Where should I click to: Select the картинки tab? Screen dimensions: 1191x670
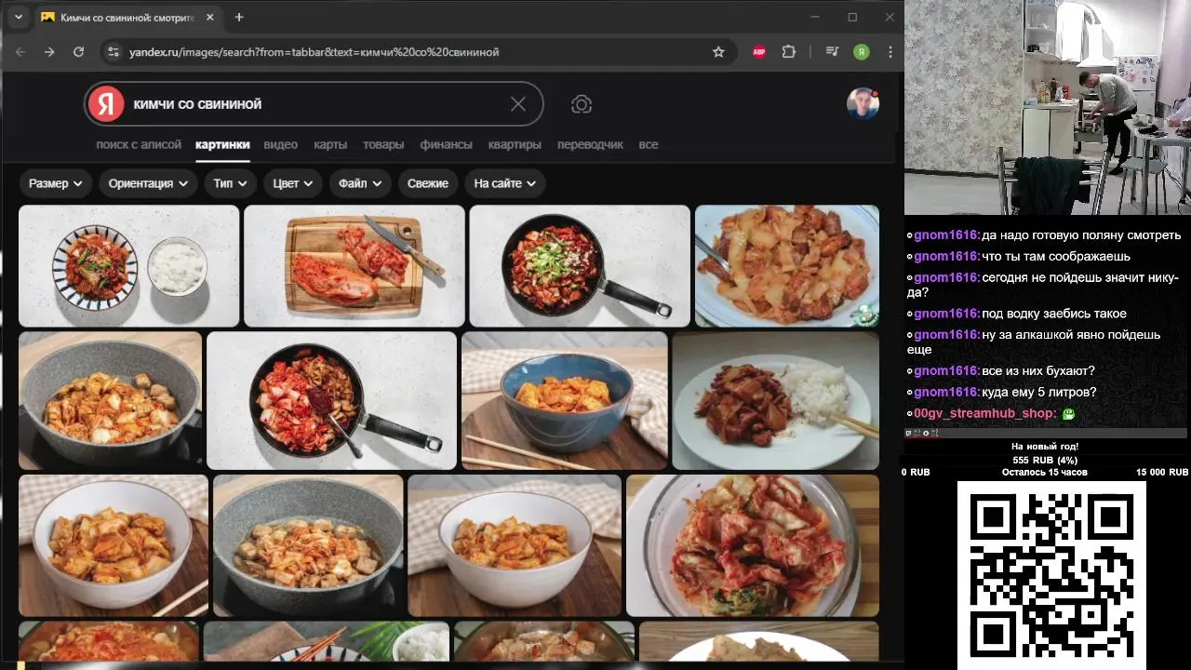(222, 144)
